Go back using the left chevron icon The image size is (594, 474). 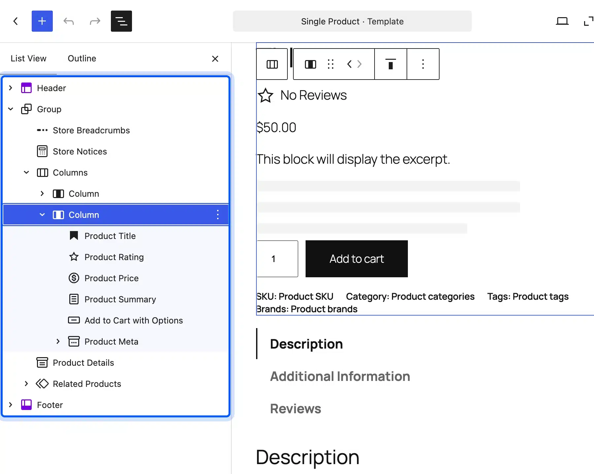tap(16, 21)
